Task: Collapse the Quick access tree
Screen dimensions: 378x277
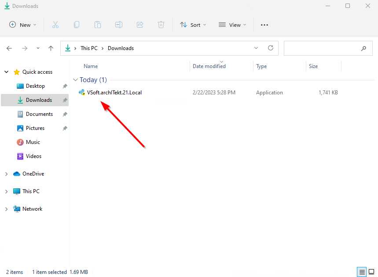Action: (7, 72)
